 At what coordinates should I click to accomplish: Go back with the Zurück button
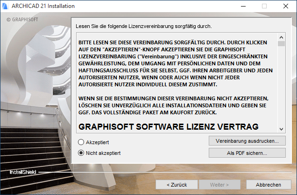point(177,185)
